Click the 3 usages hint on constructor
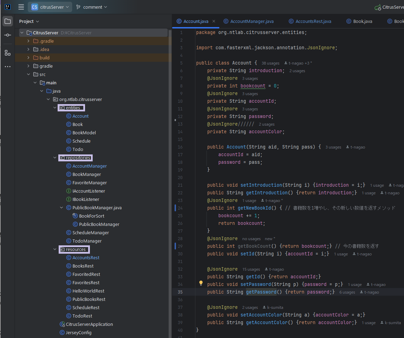The height and width of the screenshot is (338, 404). [x=333, y=147]
